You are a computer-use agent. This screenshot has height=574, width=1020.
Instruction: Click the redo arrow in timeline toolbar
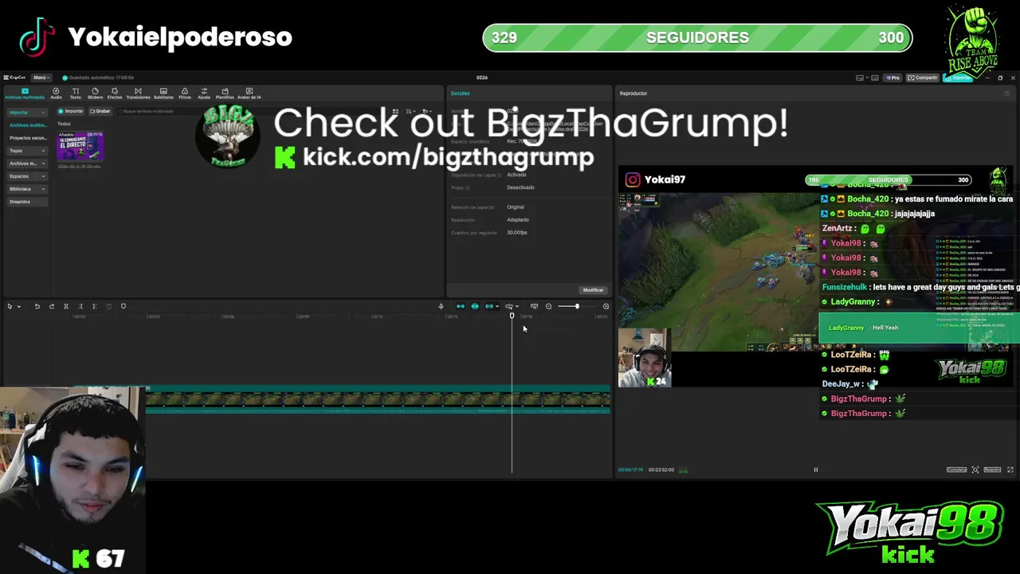click(52, 306)
